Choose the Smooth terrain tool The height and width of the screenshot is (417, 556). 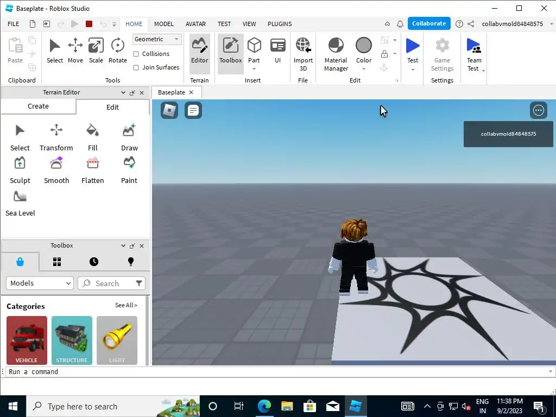point(56,170)
